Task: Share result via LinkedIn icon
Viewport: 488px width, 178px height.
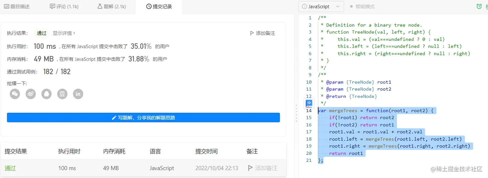Action: (x=78, y=94)
